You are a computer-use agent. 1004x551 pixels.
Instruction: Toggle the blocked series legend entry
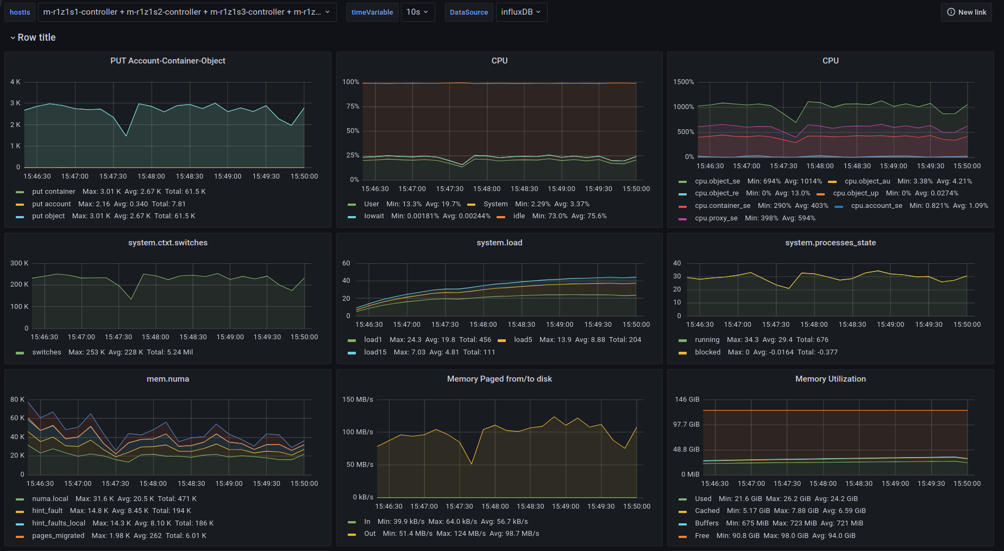(x=707, y=352)
